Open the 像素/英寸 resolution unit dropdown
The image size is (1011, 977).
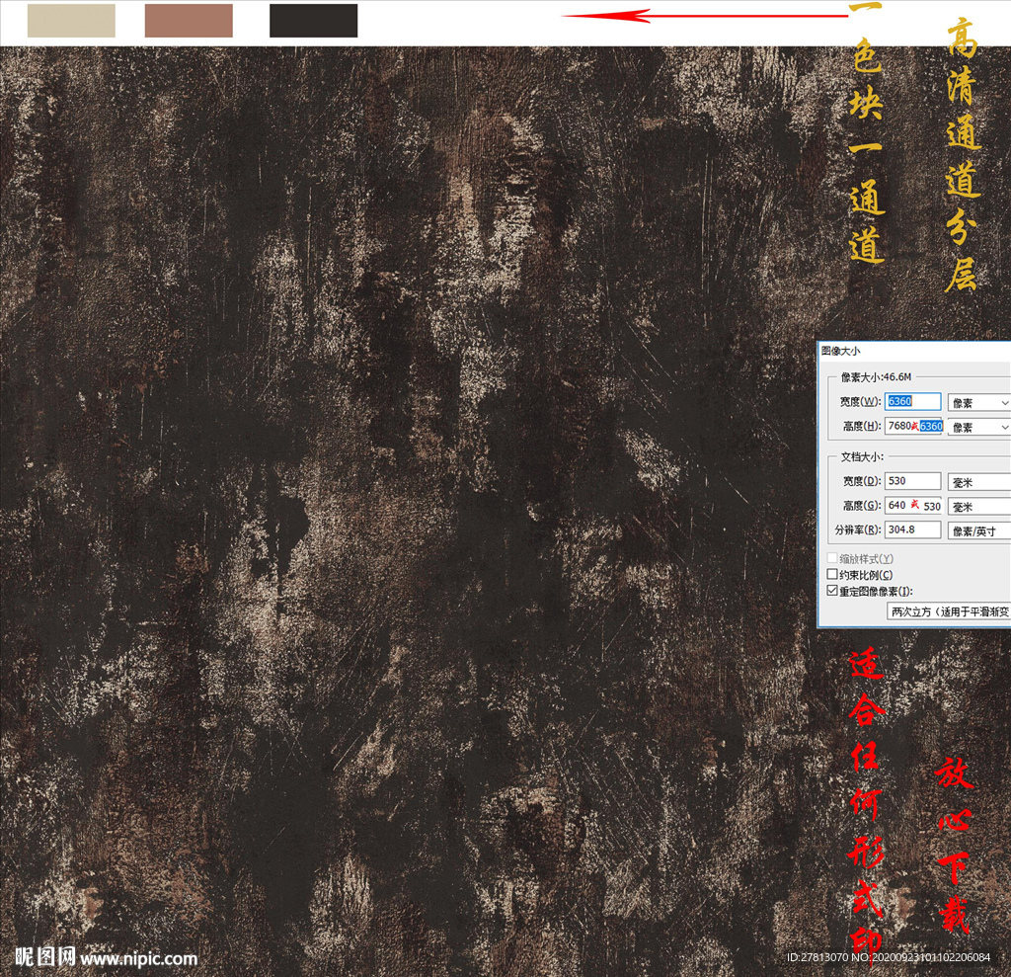(x=978, y=530)
